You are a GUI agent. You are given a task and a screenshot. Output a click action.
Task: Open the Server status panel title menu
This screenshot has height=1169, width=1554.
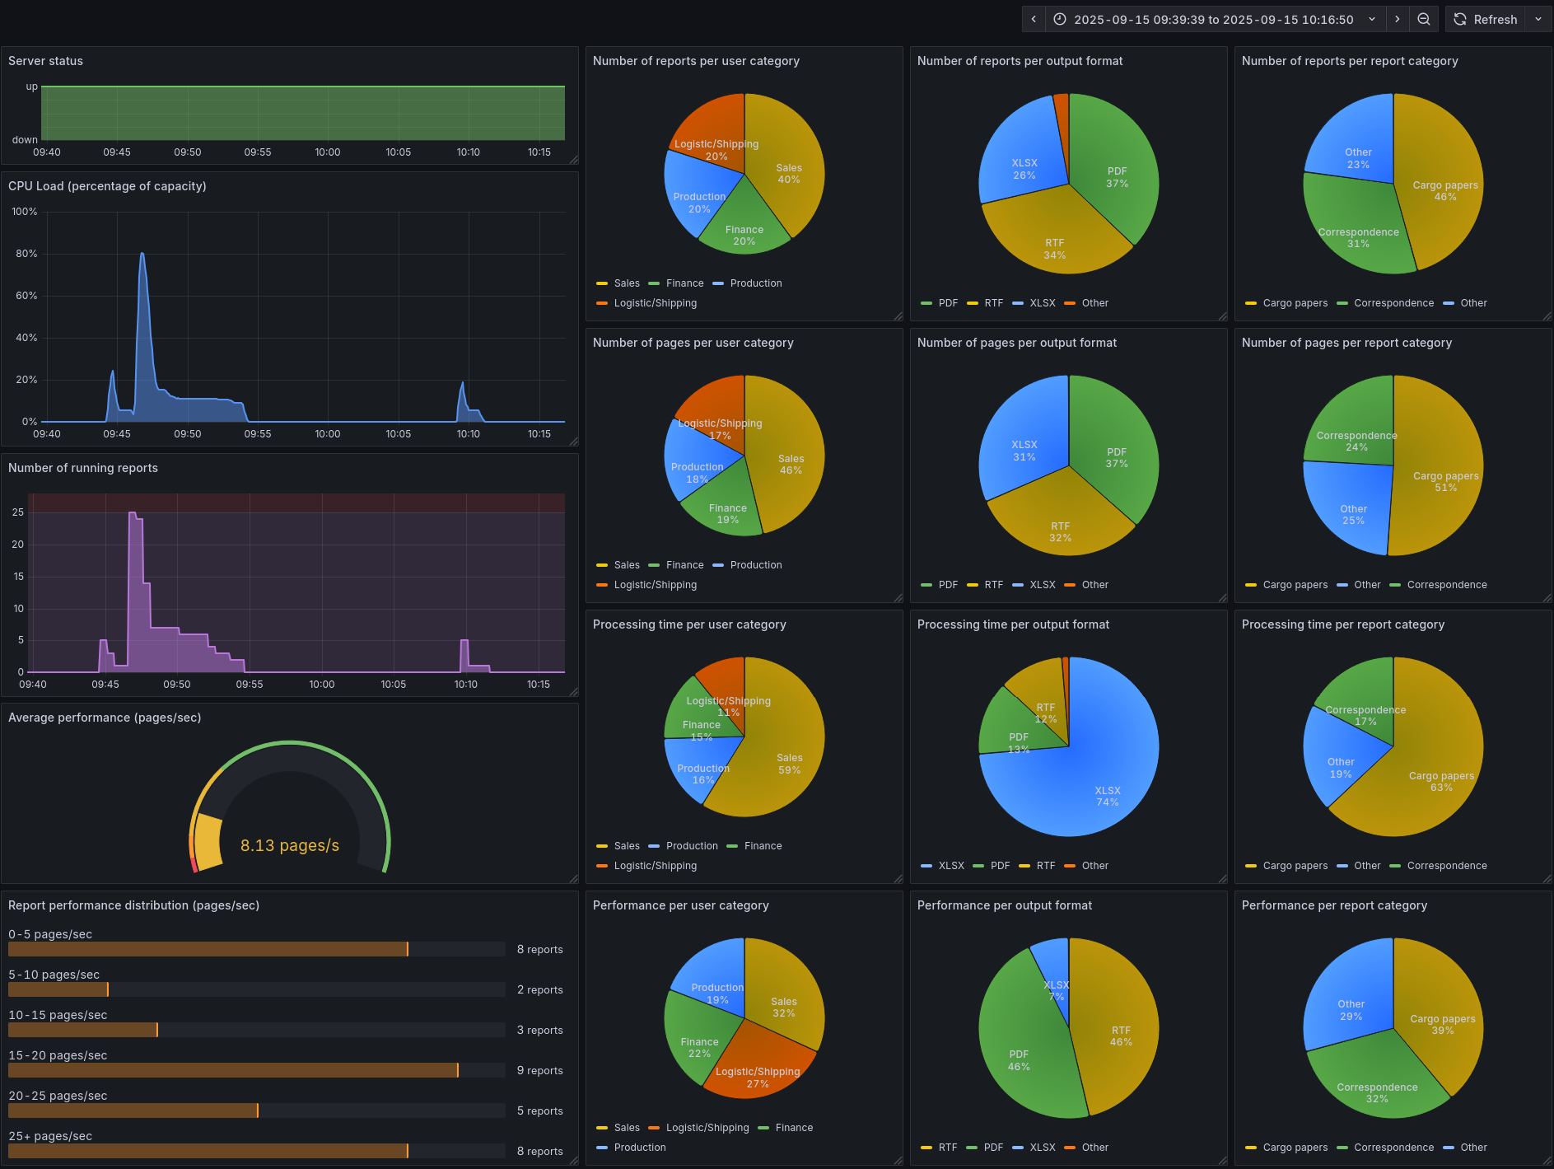point(45,61)
